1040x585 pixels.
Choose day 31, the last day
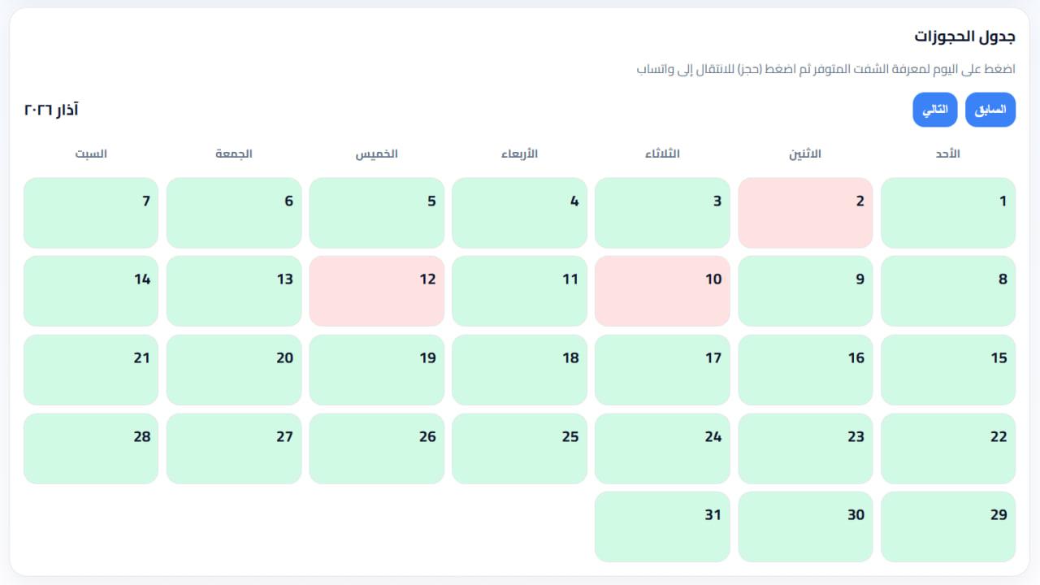pyautogui.click(x=662, y=526)
